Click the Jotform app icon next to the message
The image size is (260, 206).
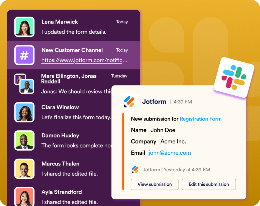pos(129,101)
